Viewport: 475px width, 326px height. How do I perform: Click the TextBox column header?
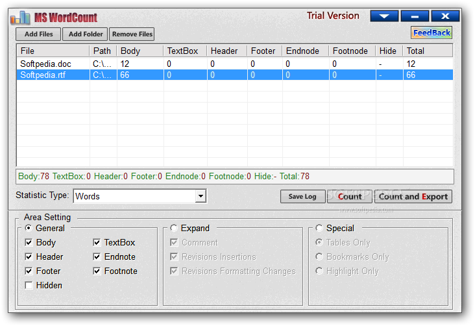coord(185,51)
